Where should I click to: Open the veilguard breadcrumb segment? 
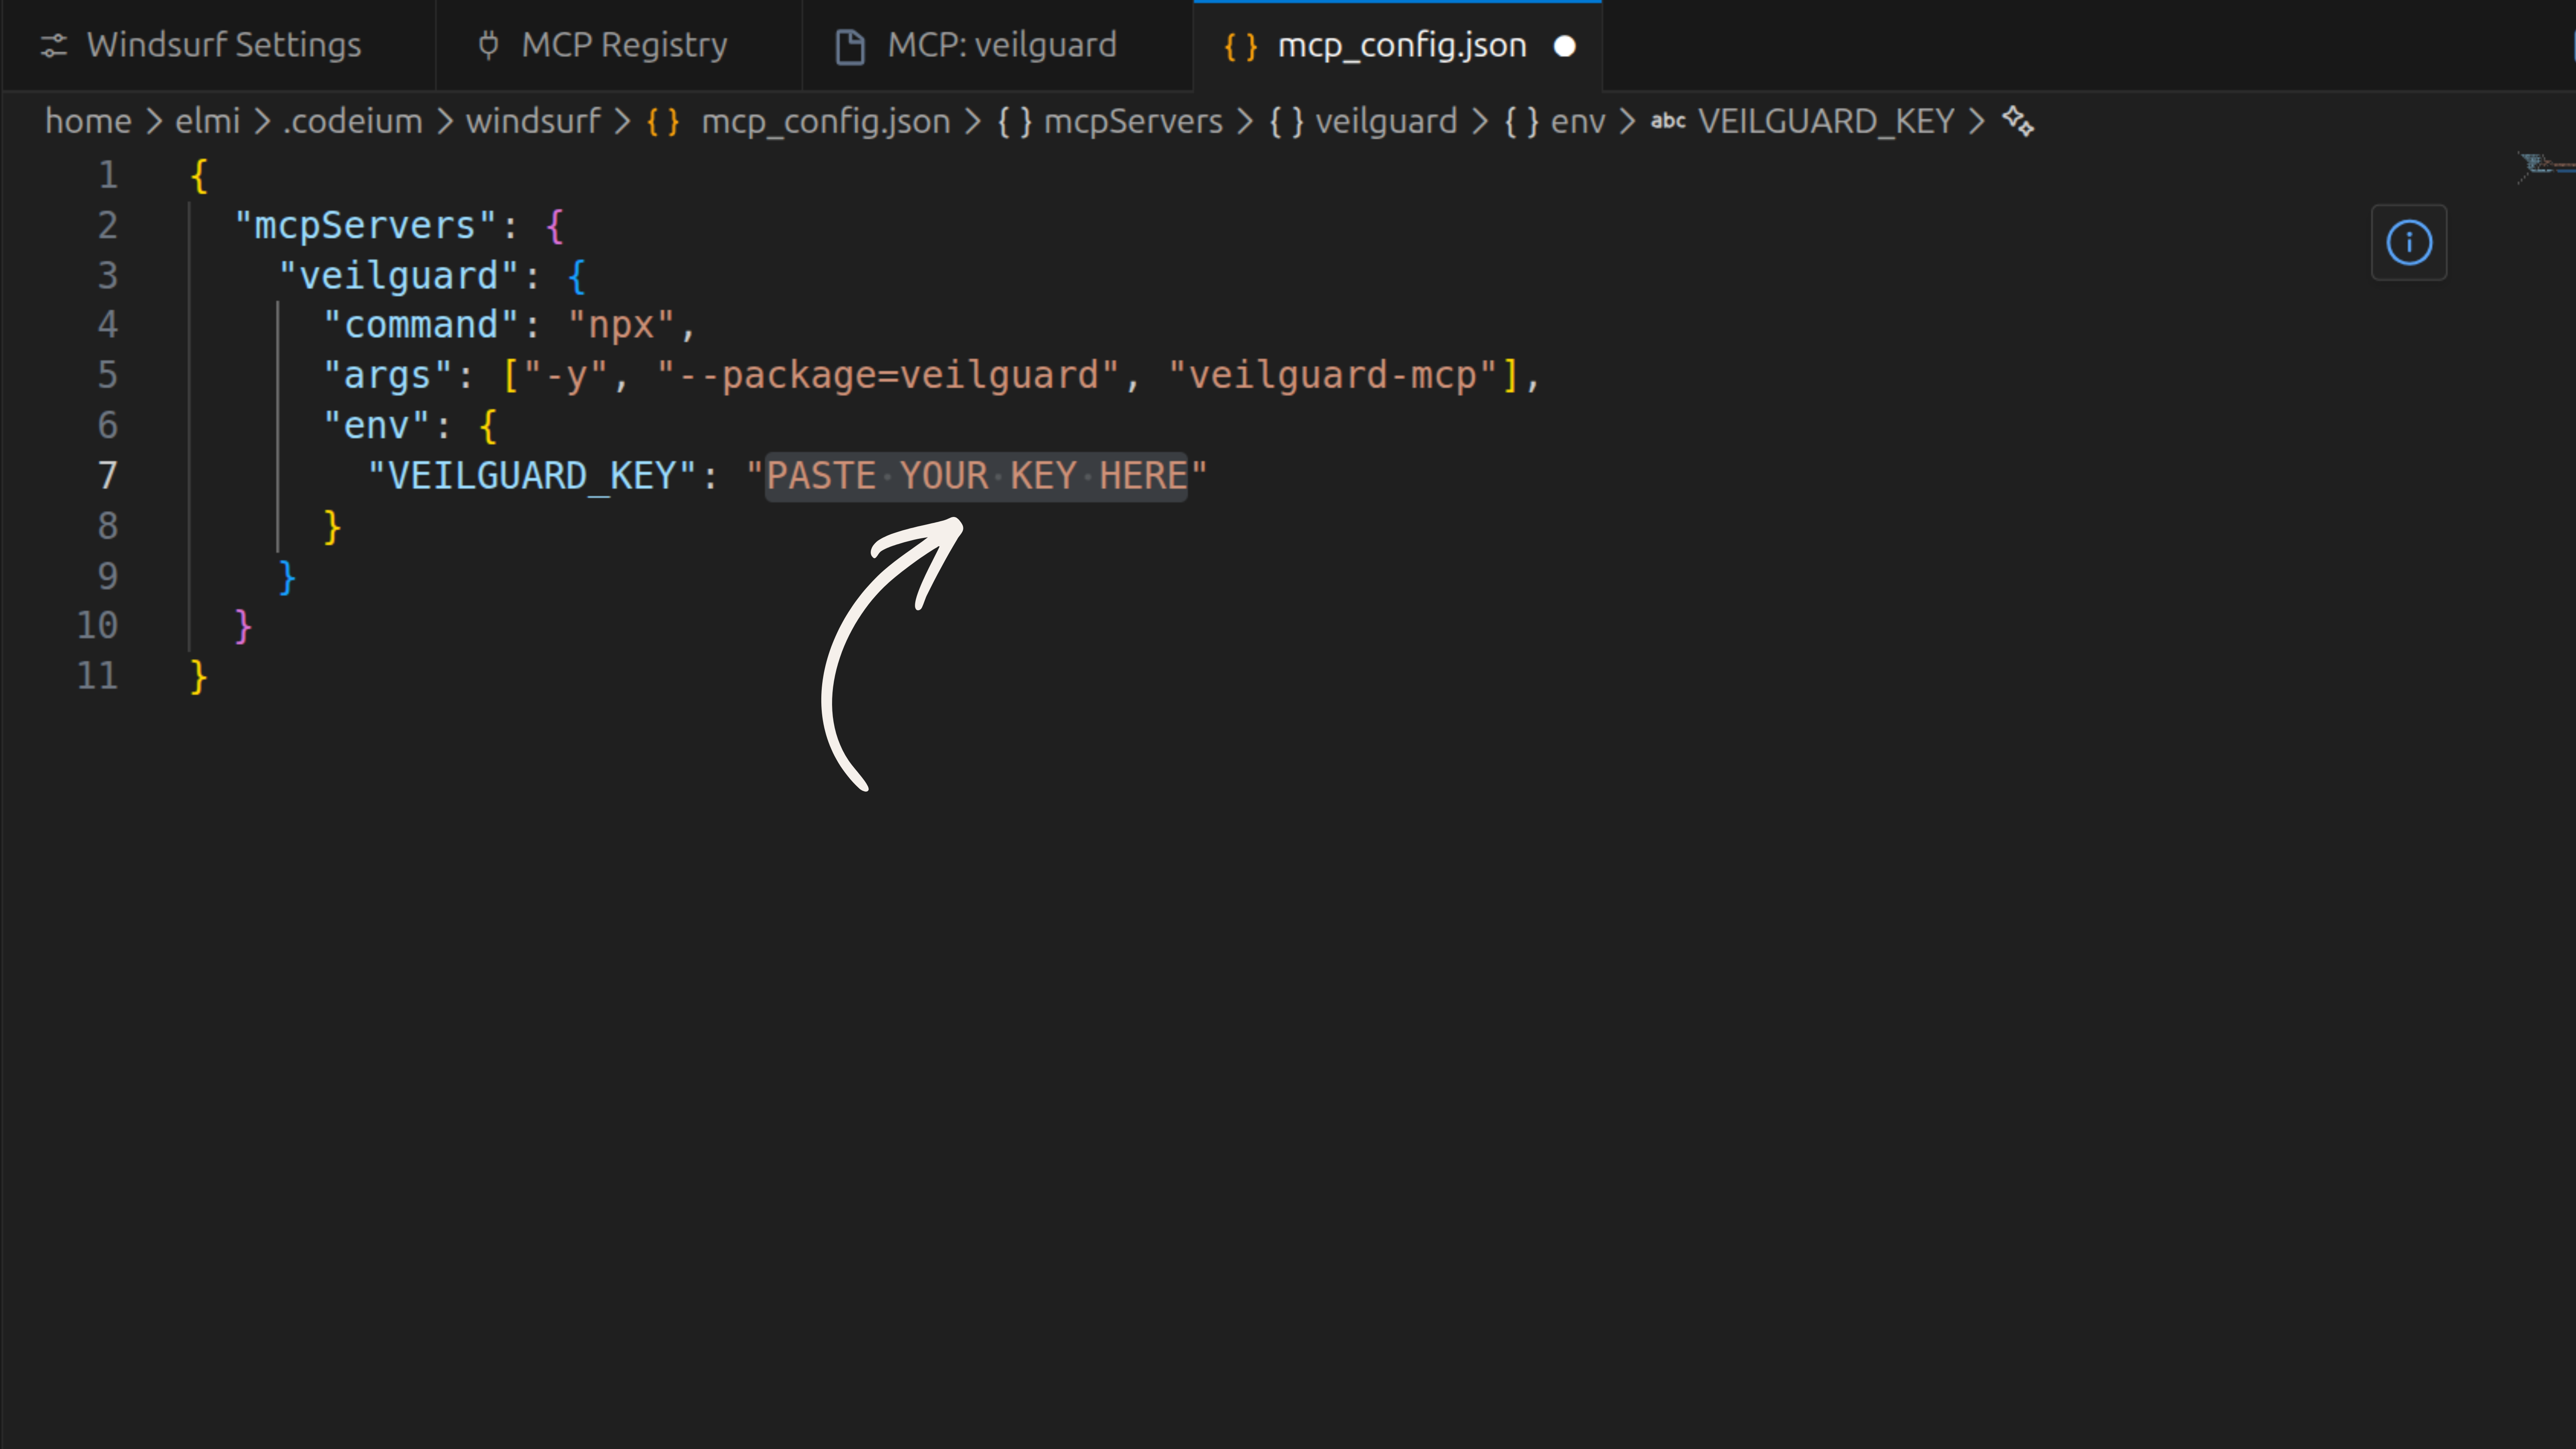(1386, 122)
